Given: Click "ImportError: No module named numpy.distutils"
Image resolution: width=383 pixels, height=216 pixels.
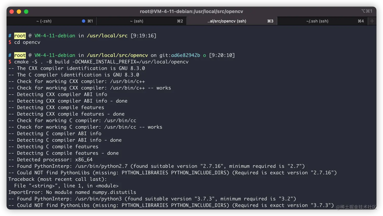Looking at the screenshot, I should [72, 193].
